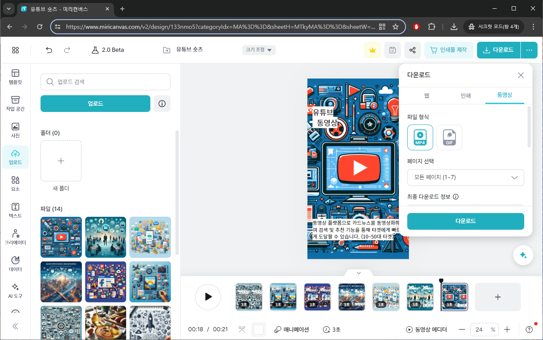Click the 다운로드 button in the panel
Image resolution: width=543 pixels, height=340 pixels.
point(466,221)
